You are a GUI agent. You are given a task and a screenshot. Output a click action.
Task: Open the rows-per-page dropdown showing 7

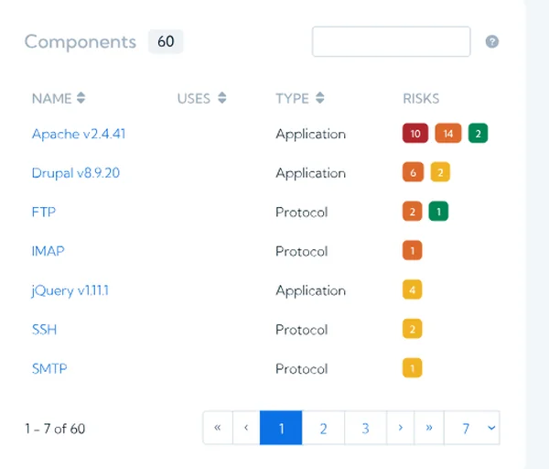pos(472,428)
